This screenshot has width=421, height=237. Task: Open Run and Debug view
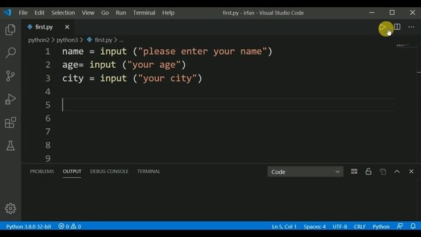tap(11, 99)
